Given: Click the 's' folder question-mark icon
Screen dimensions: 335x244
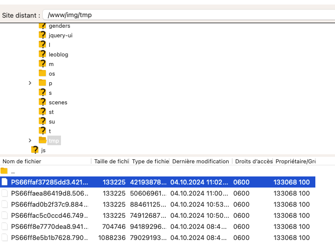Looking at the screenshot, I should [x=42, y=92].
